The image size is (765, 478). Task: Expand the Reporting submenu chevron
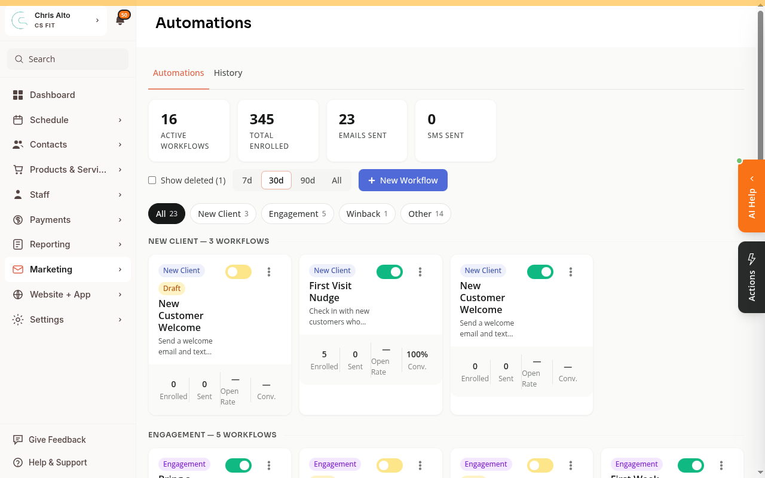(120, 244)
